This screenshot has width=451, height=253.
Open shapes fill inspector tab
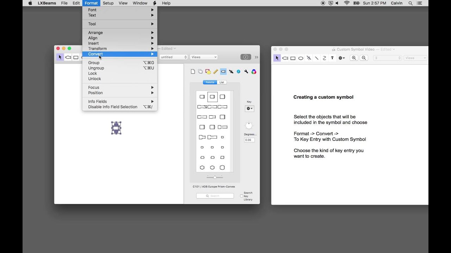click(x=208, y=72)
